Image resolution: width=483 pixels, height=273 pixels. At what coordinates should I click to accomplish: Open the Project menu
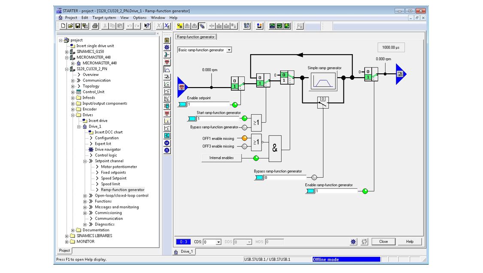coord(71,18)
